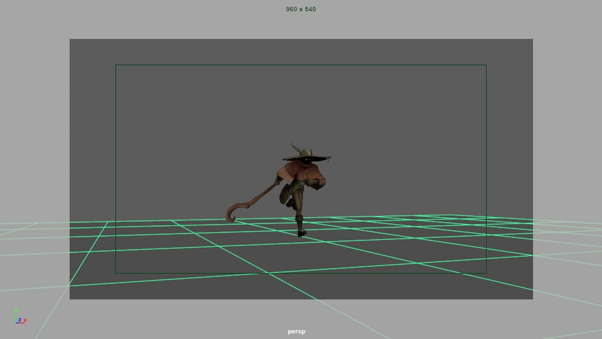Select the character's gloved front hand
The image size is (602, 339).
click(x=314, y=181)
